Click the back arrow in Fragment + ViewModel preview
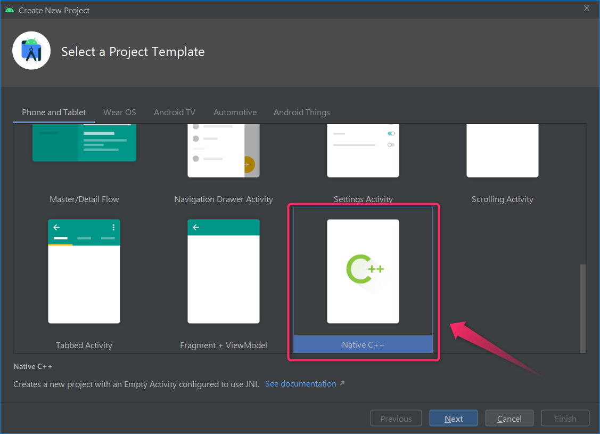Viewport: 600px width, 434px height. pyautogui.click(x=196, y=228)
